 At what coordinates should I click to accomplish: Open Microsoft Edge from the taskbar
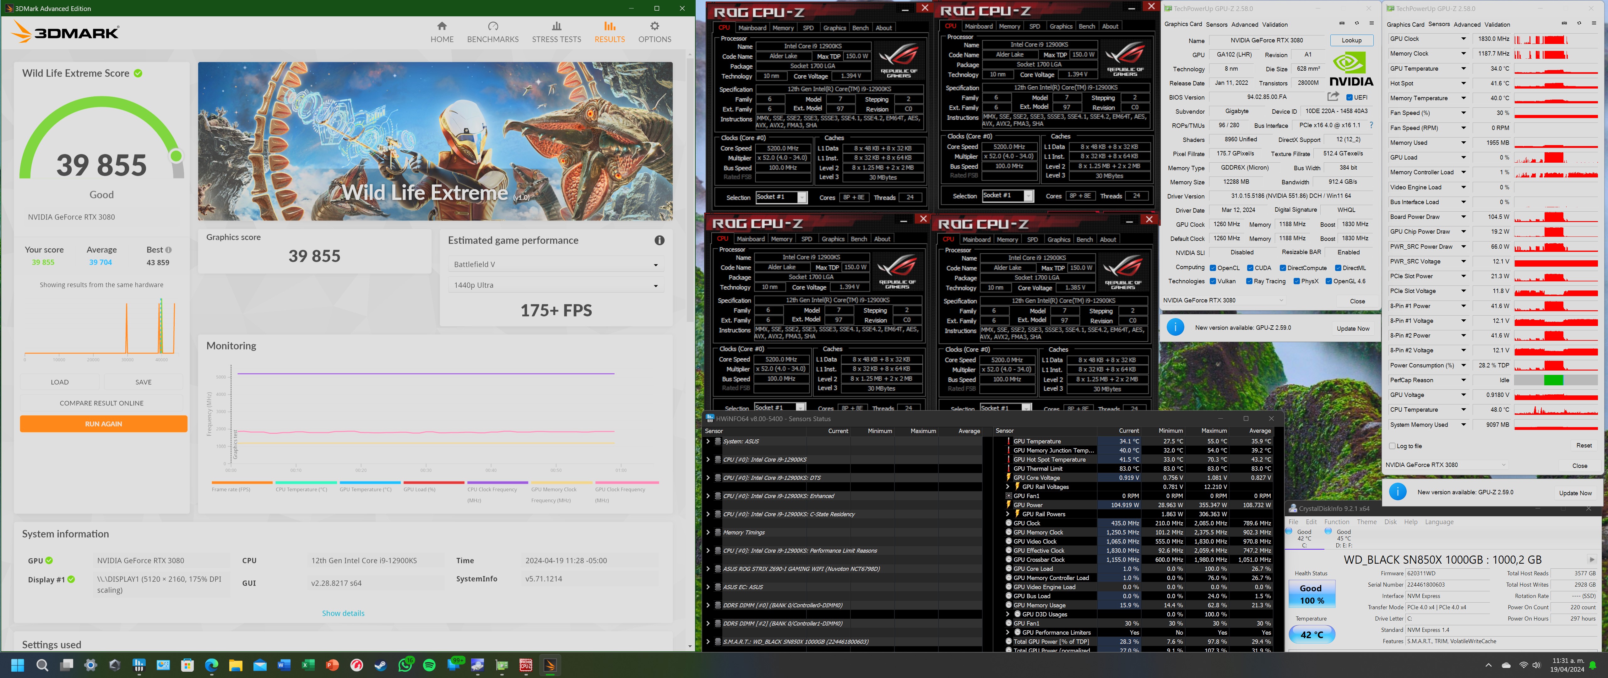point(212,665)
